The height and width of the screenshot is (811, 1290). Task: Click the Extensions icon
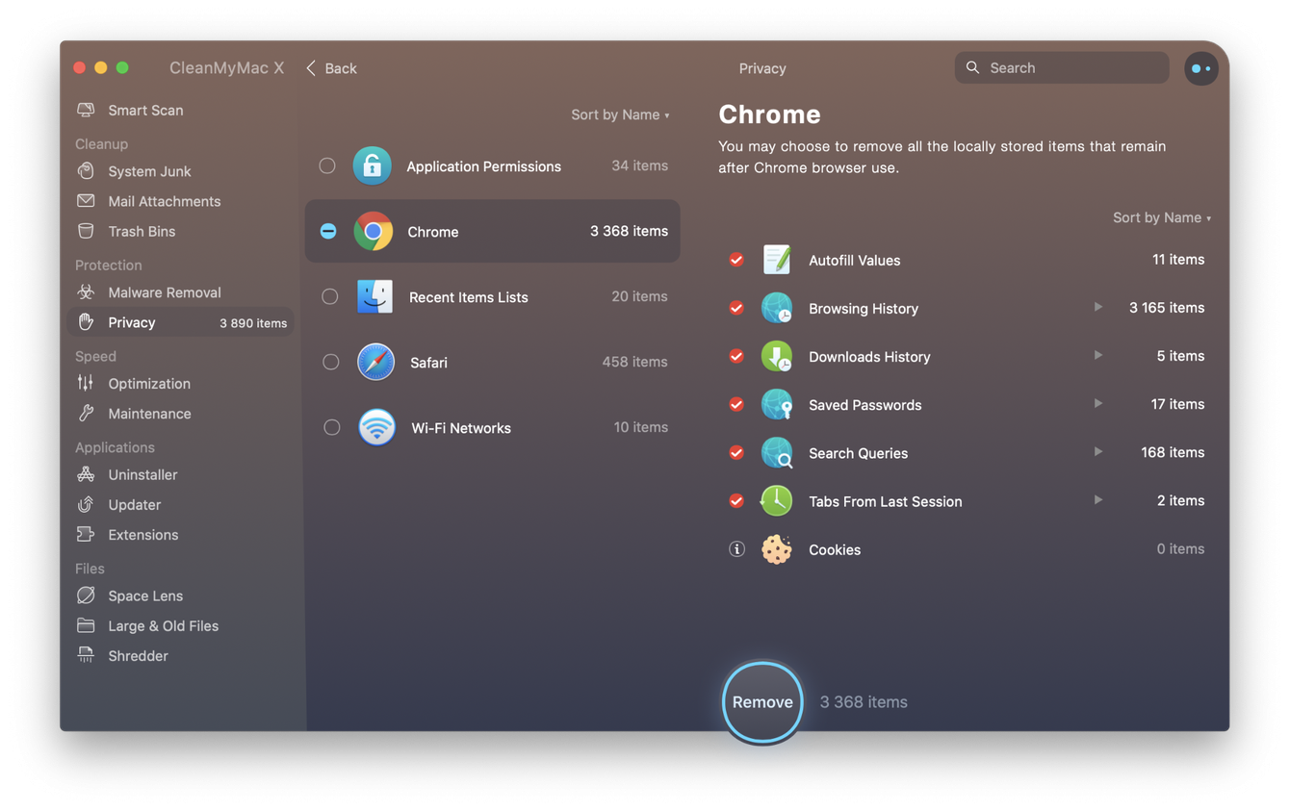tap(86, 535)
